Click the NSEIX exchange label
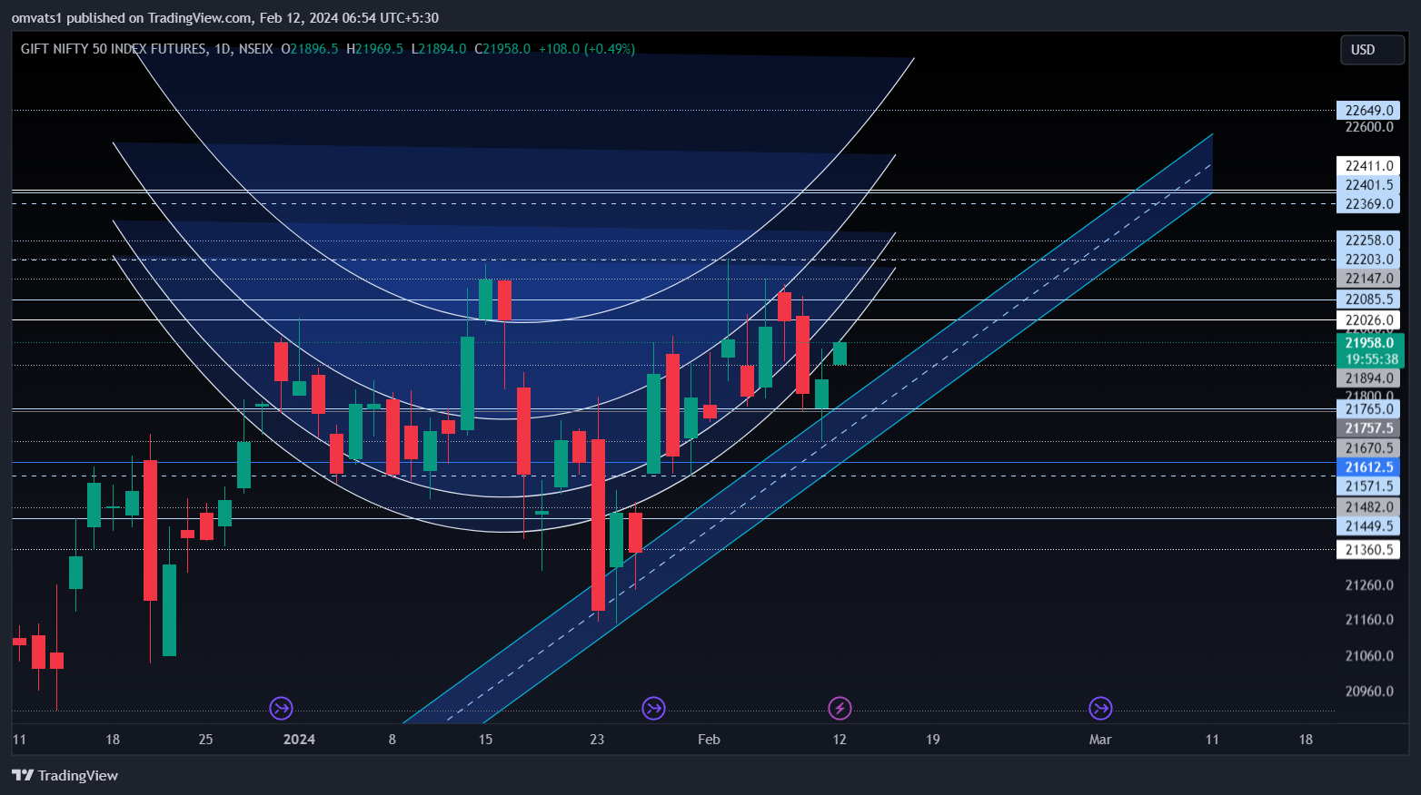The height and width of the screenshot is (795, 1421). point(255,49)
